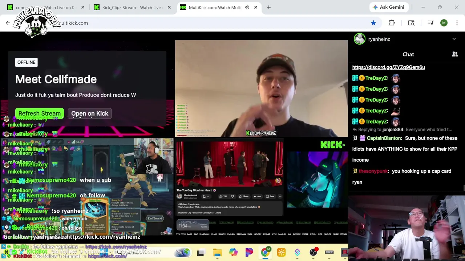Expand the ryanheinz chat selector dropdown
The height and width of the screenshot is (261, 465).
point(454,39)
